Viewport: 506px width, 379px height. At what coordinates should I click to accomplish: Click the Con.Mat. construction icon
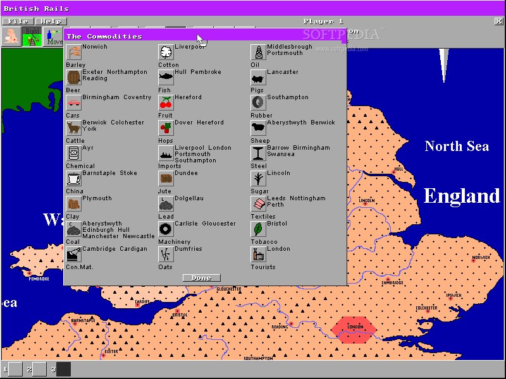[x=73, y=255]
